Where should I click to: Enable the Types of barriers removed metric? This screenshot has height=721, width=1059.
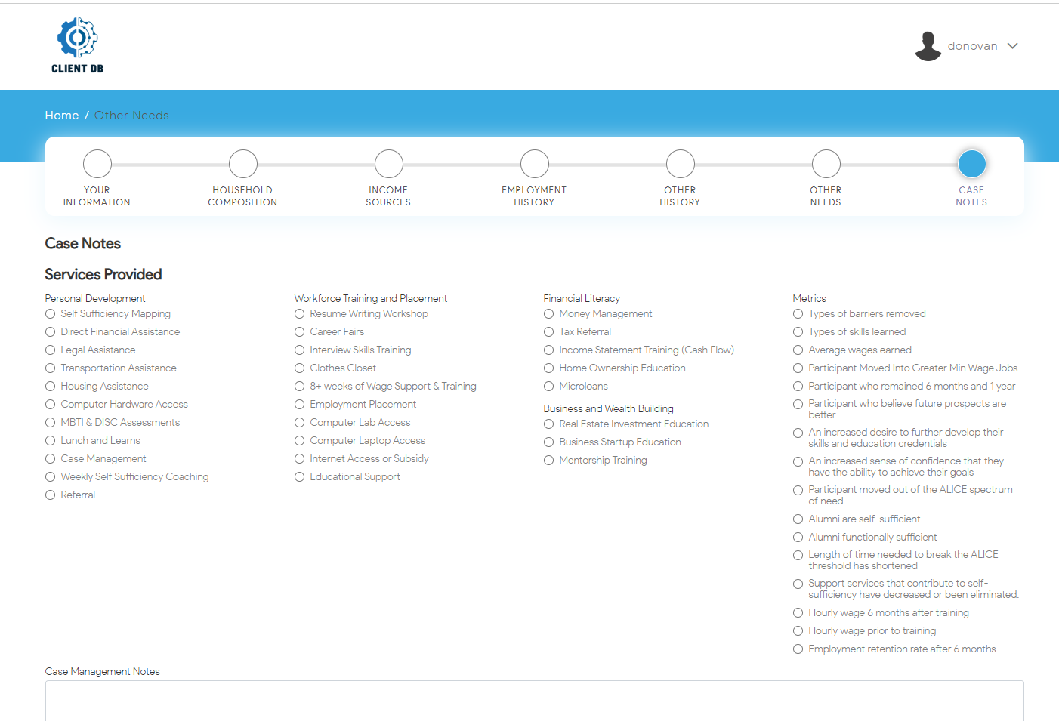coord(798,314)
